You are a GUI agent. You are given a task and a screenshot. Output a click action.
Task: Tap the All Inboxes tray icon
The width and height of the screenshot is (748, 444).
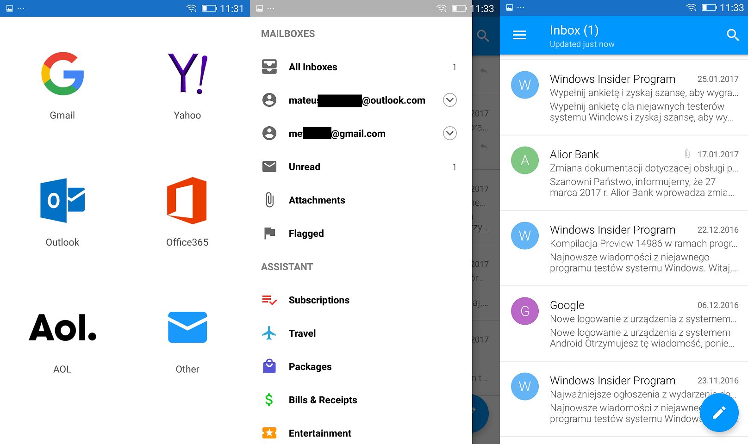(269, 67)
